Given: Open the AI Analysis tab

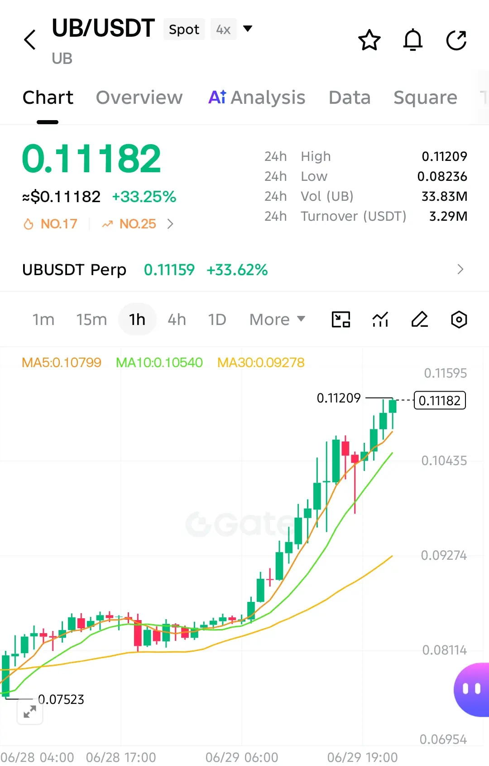Looking at the screenshot, I should pyautogui.click(x=257, y=97).
